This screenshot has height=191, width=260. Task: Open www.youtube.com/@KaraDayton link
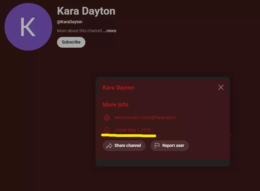(145, 117)
